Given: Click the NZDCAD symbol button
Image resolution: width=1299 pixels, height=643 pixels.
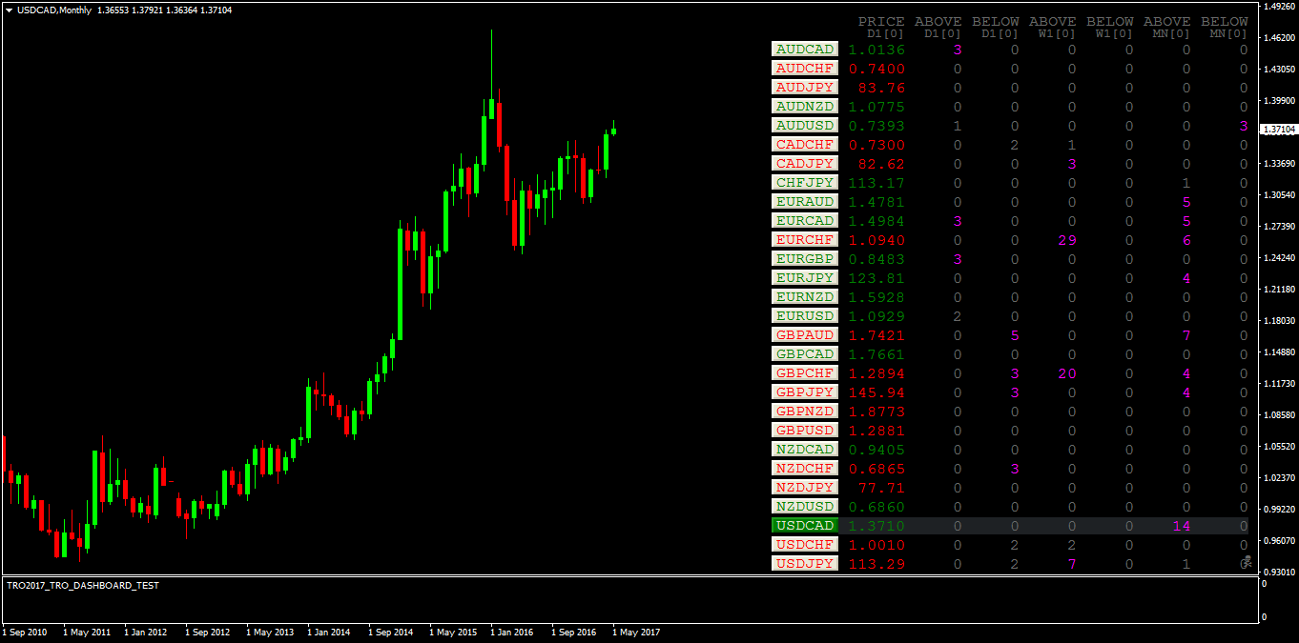Looking at the screenshot, I should point(805,450).
